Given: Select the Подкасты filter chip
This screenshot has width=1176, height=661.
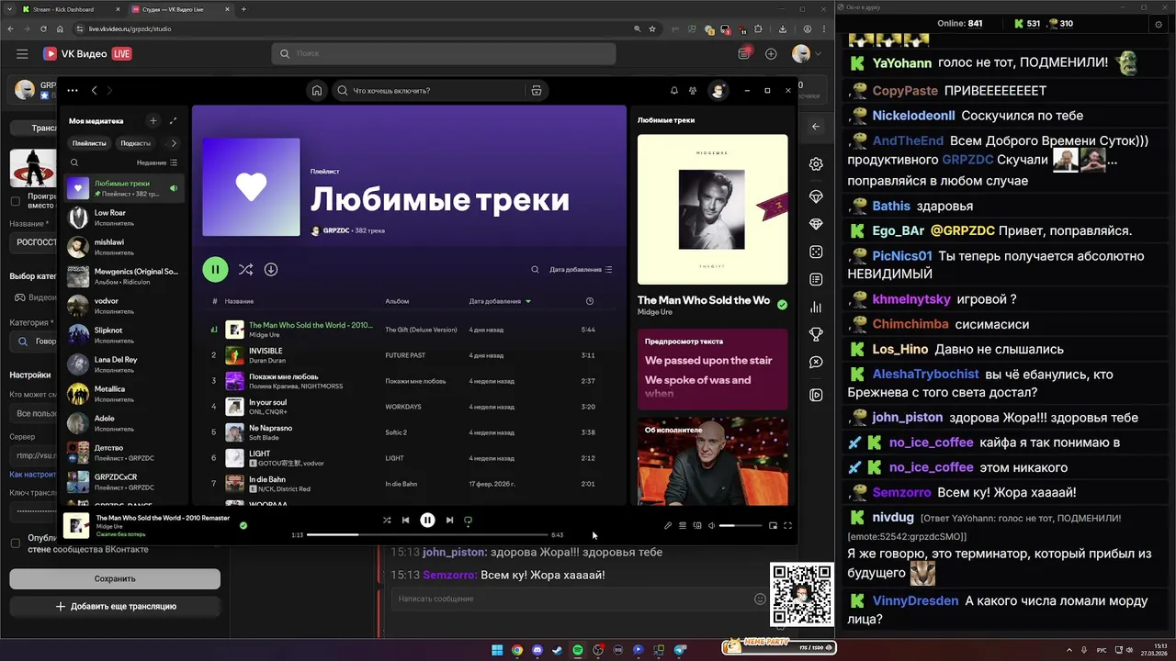Looking at the screenshot, I should tap(136, 143).
